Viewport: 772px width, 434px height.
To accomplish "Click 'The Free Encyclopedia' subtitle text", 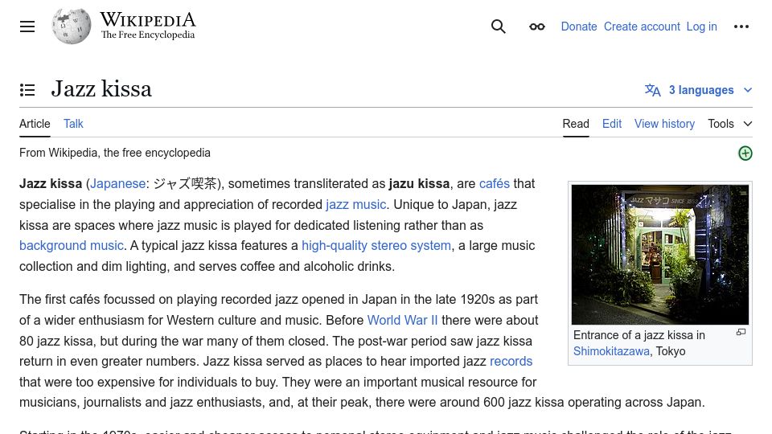I will click(x=148, y=35).
